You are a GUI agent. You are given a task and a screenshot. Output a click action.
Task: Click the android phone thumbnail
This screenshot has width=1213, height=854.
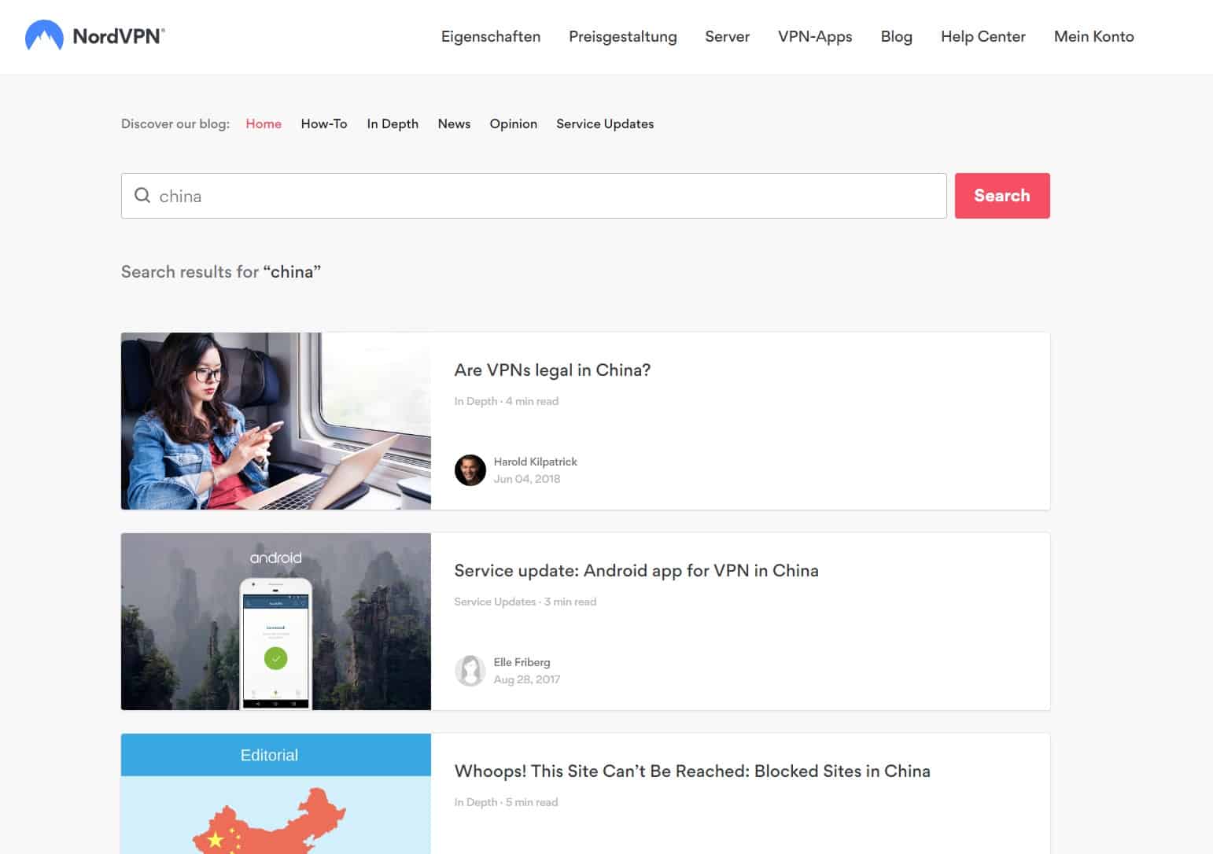point(276,621)
